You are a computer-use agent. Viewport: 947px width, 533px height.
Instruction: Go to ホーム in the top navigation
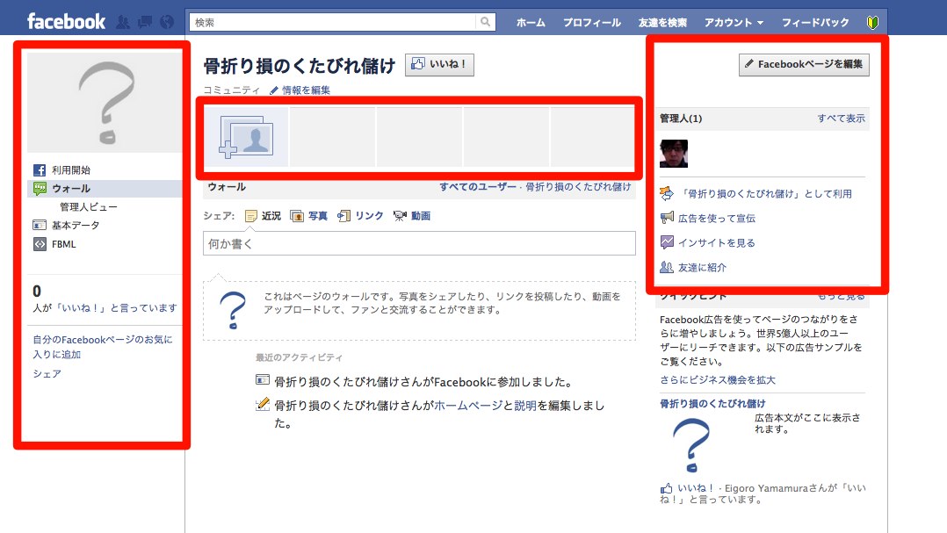(x=531, y=22)
